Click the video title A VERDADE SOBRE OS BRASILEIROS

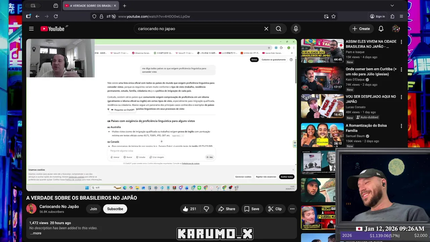[x=82, y=198]
